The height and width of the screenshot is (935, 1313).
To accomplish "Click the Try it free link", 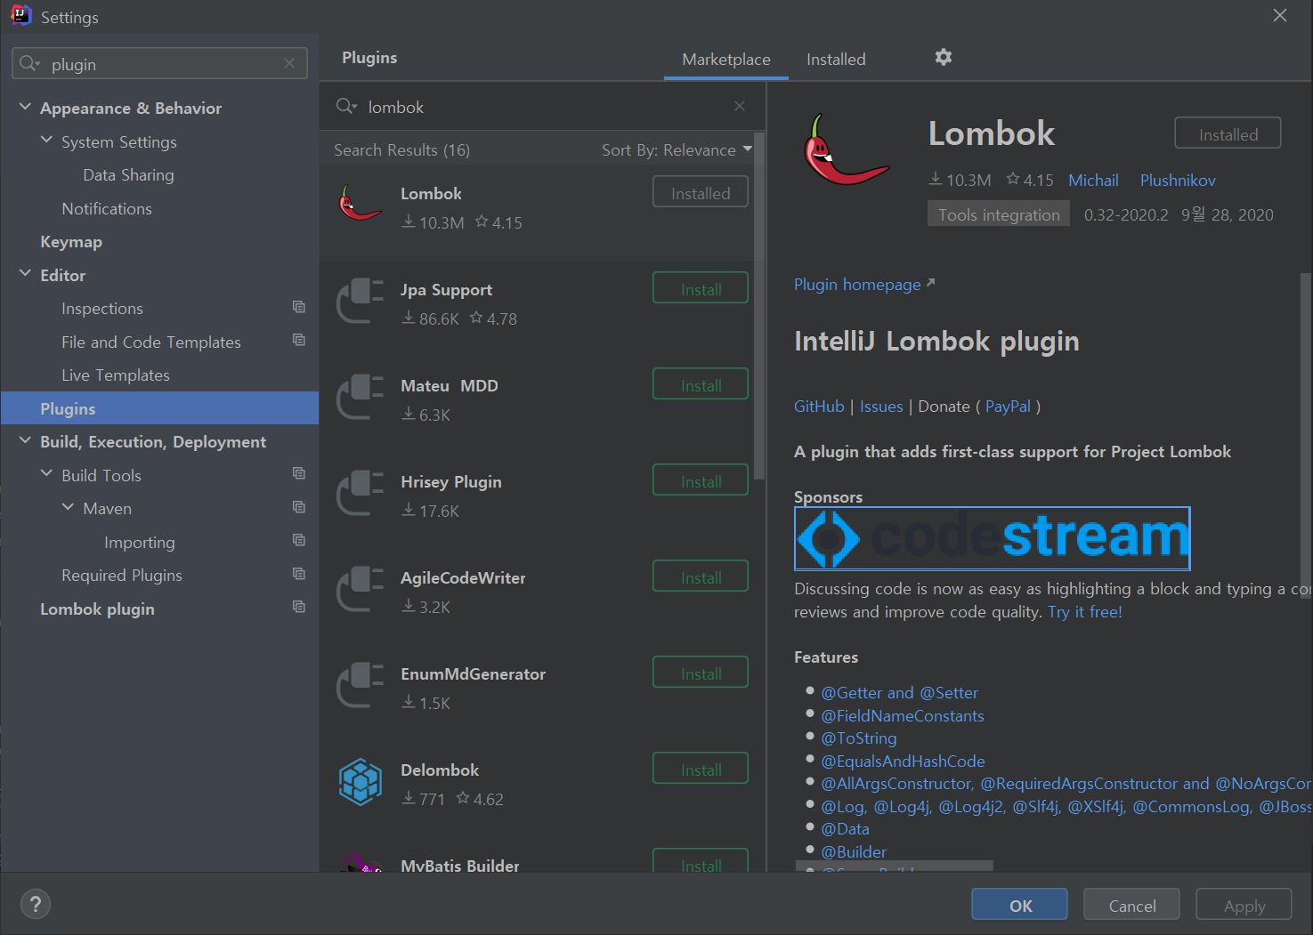I will point(1085,612).
